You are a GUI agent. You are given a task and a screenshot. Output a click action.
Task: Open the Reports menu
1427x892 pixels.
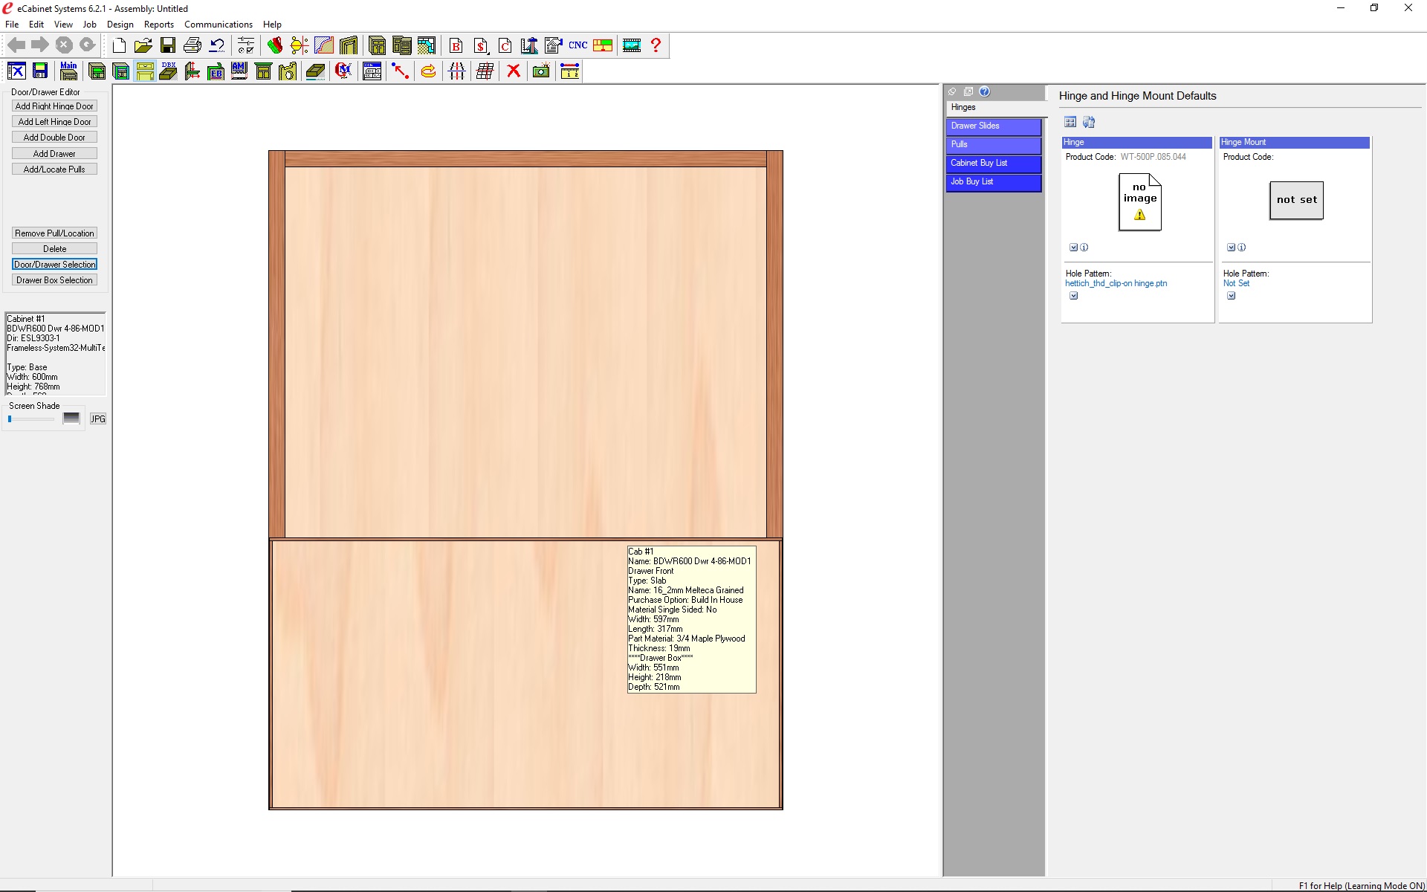(x=158, y=25)
